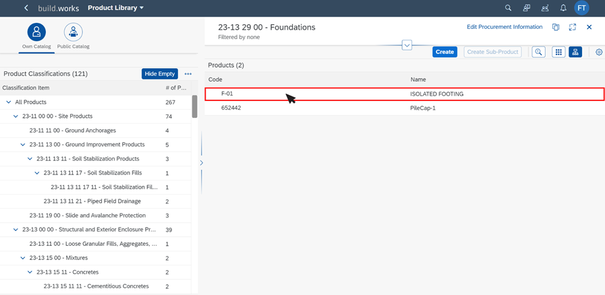This screenshot has height=295, width=605.
Task: Select product code F-01
Action: click(x=227, y=94)
